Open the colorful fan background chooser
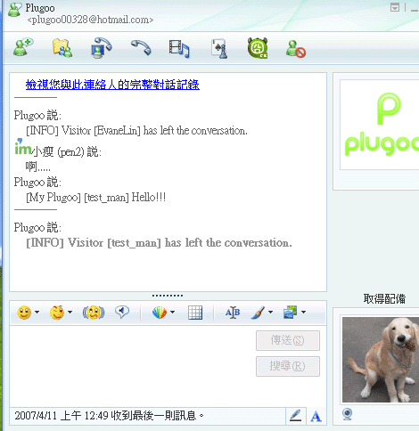 (160, 313)
